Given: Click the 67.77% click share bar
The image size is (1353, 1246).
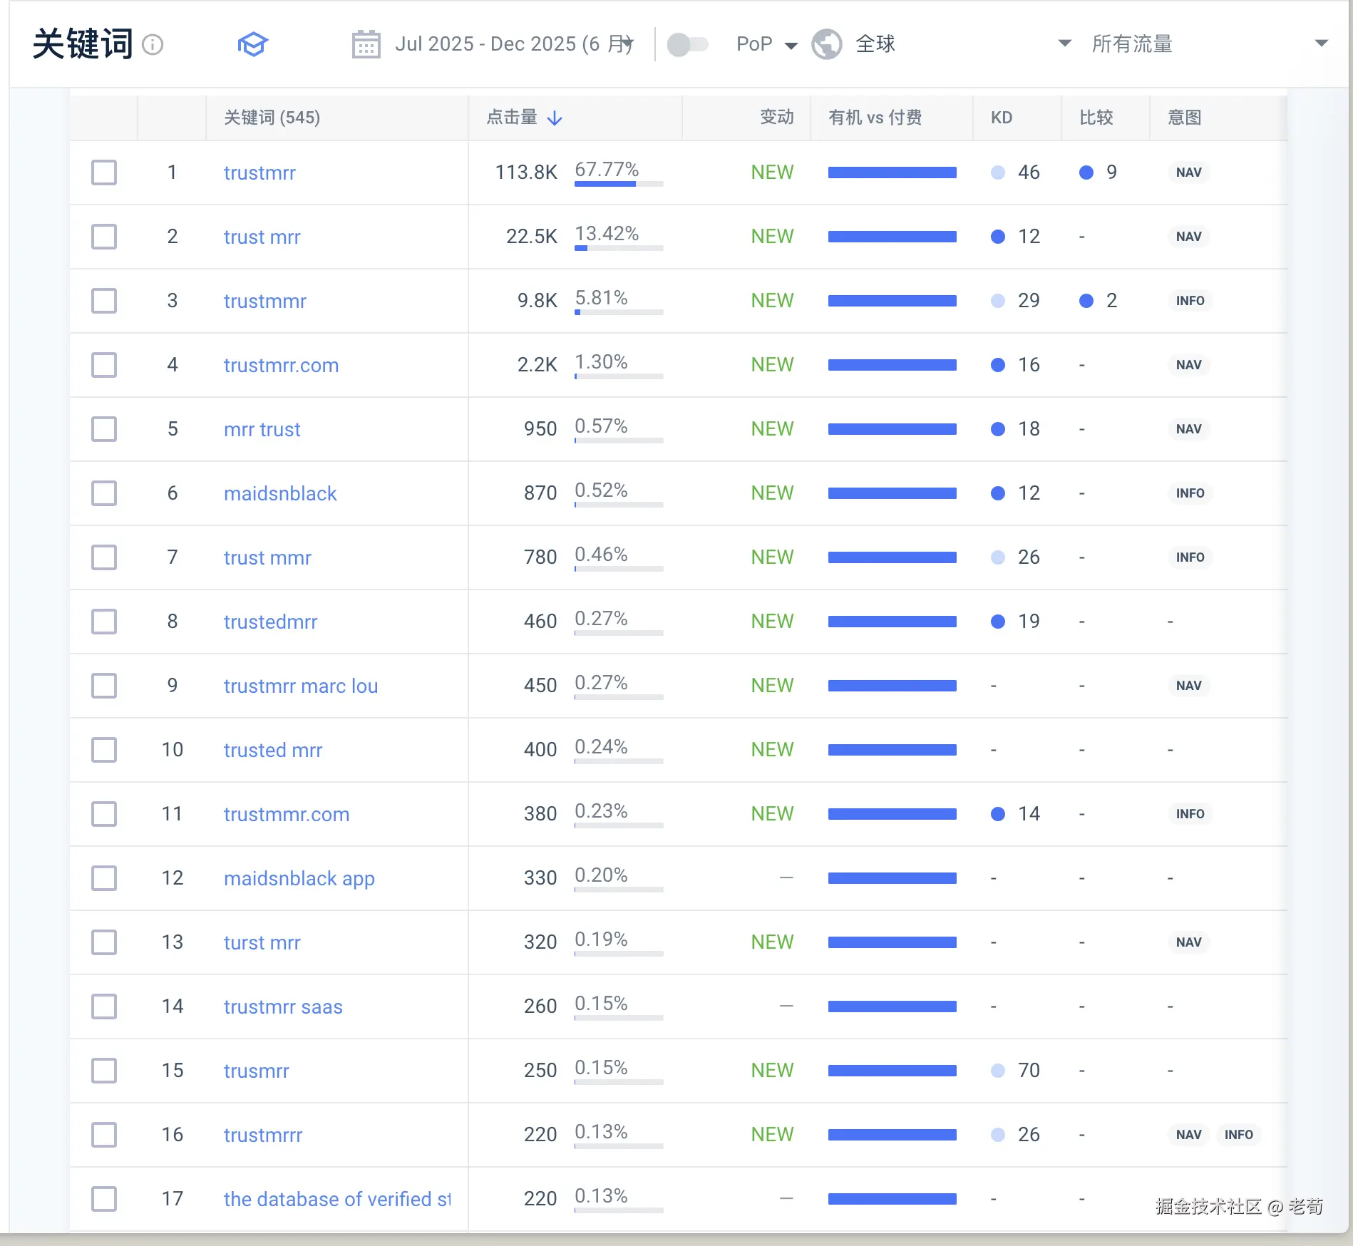Looking at the screenshot, I should (619, 184).
